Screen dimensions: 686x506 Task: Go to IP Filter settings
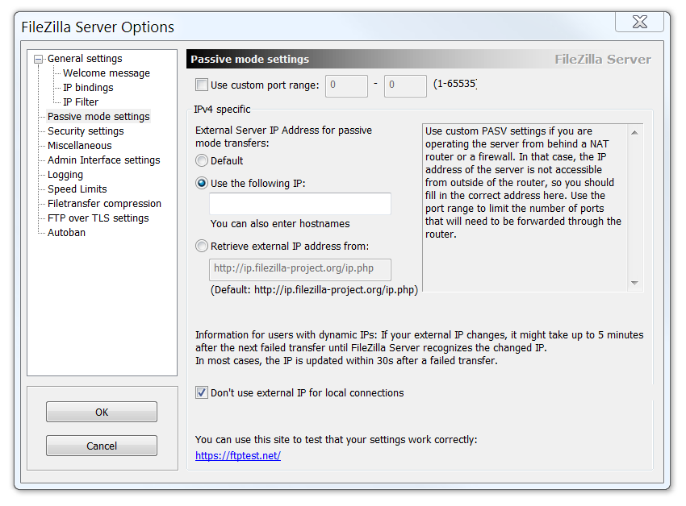(x=81, y=102)
